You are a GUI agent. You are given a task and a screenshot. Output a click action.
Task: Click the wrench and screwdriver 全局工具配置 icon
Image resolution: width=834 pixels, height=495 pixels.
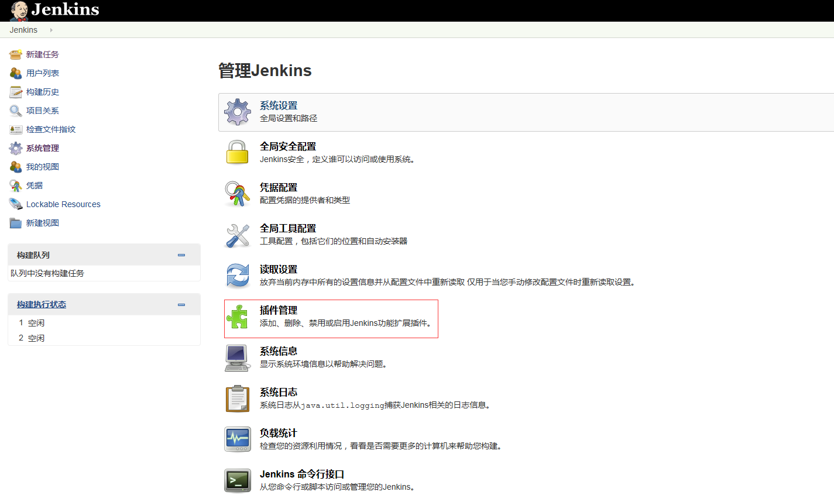click(238, 235)
